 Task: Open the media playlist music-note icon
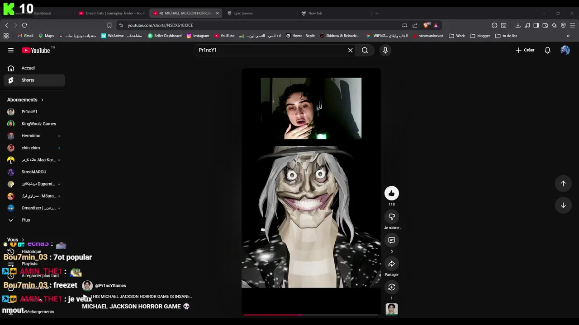click(x=527, y=25)
